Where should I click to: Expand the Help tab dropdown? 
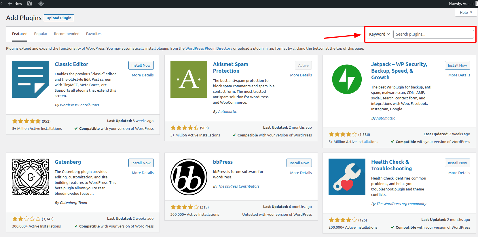(466, 12)
